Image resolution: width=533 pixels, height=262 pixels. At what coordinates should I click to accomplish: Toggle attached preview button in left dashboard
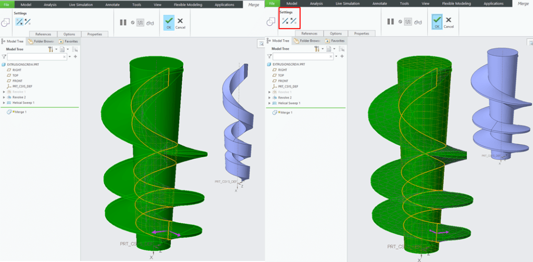(x=141, y=22)
